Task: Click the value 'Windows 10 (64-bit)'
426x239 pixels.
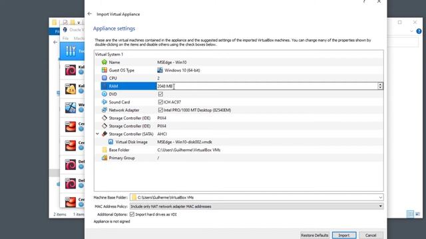Action: pos(182,70)
